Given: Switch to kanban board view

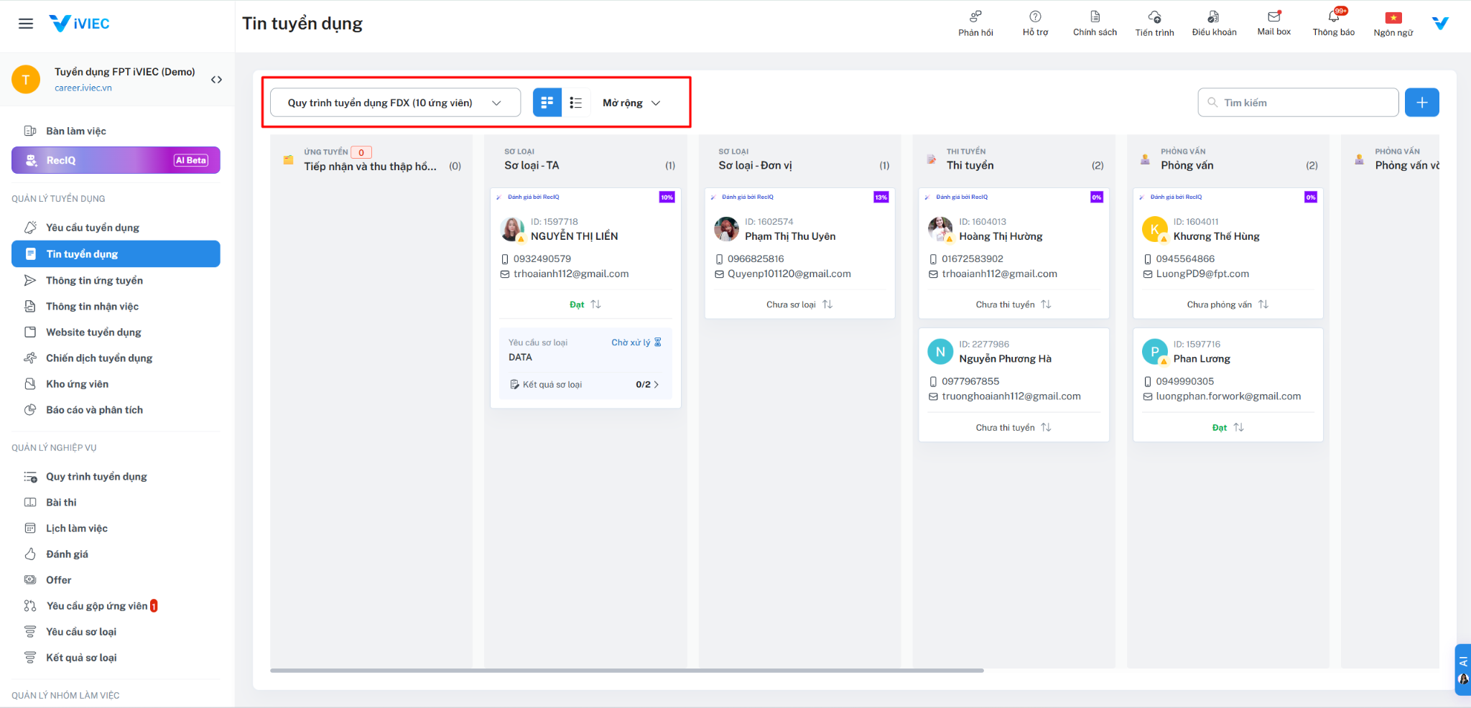Looking at the screenshot, I should coord(547,103).
